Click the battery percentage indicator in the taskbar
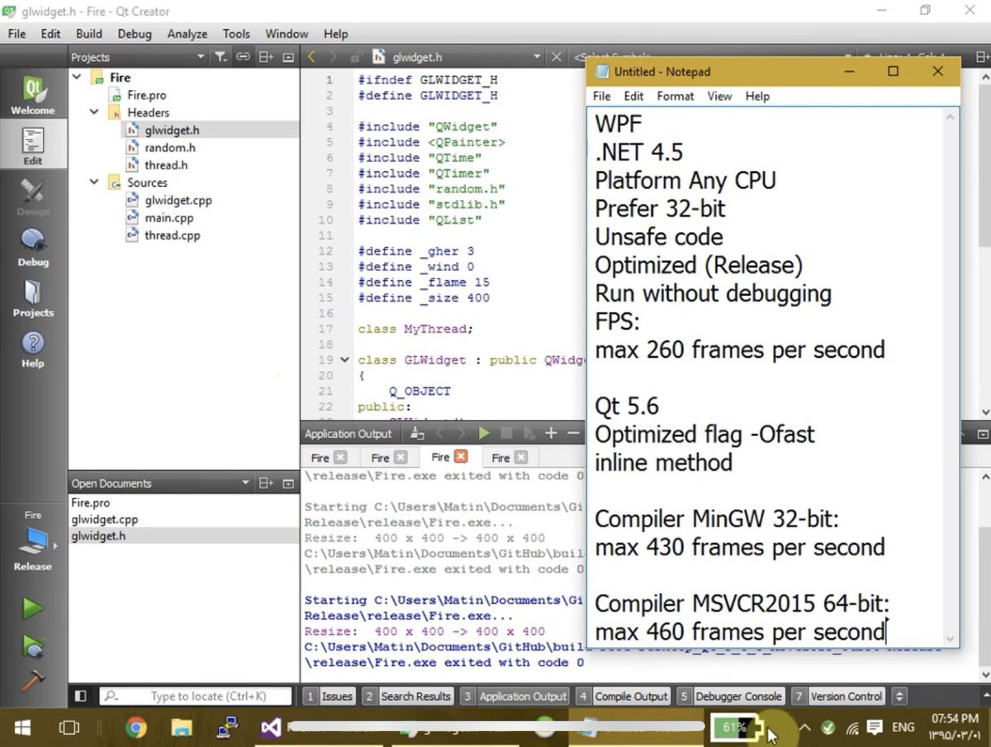The image size is (991, 747). tap(733, 728)
